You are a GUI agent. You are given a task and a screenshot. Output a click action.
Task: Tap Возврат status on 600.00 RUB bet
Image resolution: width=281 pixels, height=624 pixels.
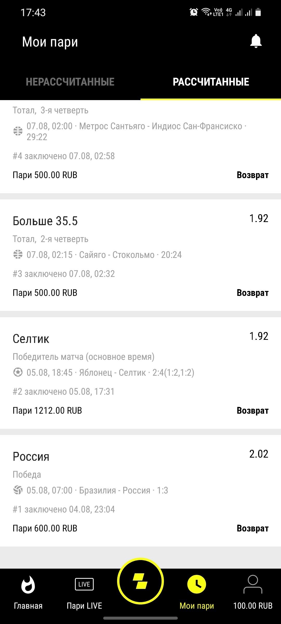pos(252,528)
